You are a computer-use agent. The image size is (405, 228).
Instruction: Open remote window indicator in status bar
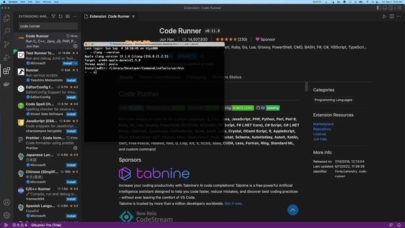pos(6,225)
